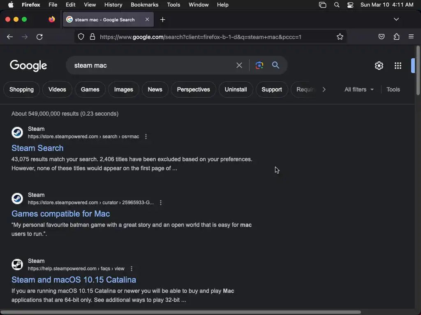
Task: Open the Steam Search result link
Action: pos(37,148)
